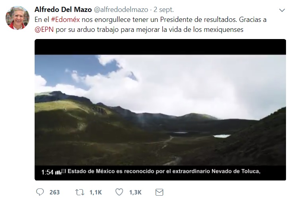290x198 pixels.
Task: Like the tweet with the heart icon
Action: pyautogui.click(x=119, y=192)
